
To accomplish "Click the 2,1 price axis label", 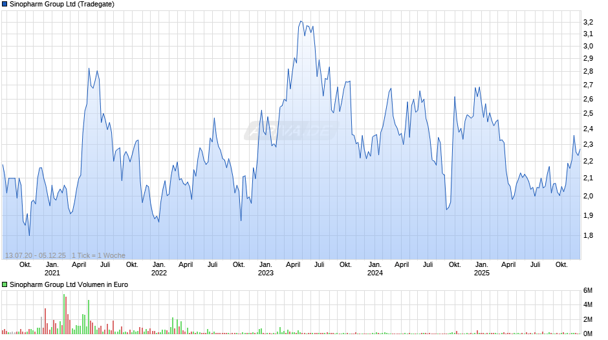I will tap(588, 178).
